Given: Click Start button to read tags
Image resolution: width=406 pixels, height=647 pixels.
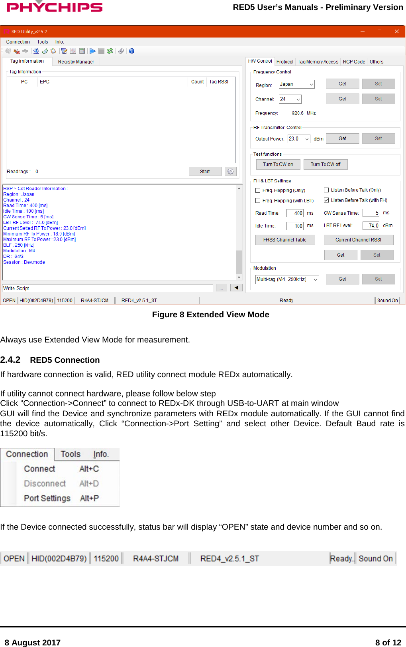Looking at the screenshot, I should pyautogui.click(x=205, y=172).
